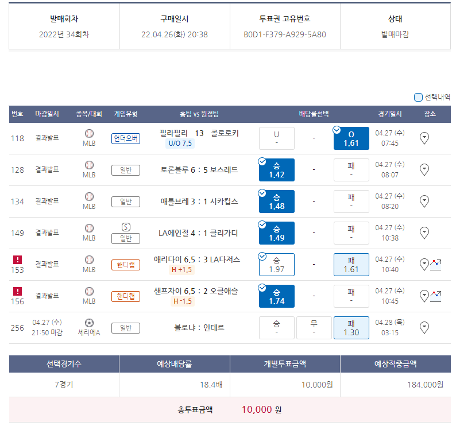Select 승 1.74 for 샌프자이 game
456x430 pixels.
click(x=277, y=296)
